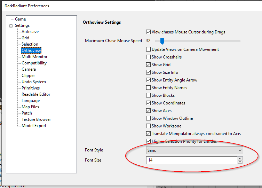
Task: Open Autosave settings page
Action: 30,32
